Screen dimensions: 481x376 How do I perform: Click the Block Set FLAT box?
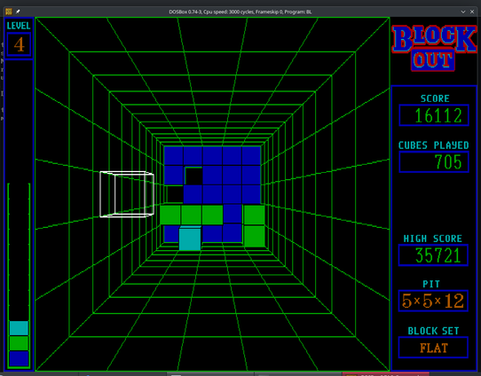pos(433,348)
